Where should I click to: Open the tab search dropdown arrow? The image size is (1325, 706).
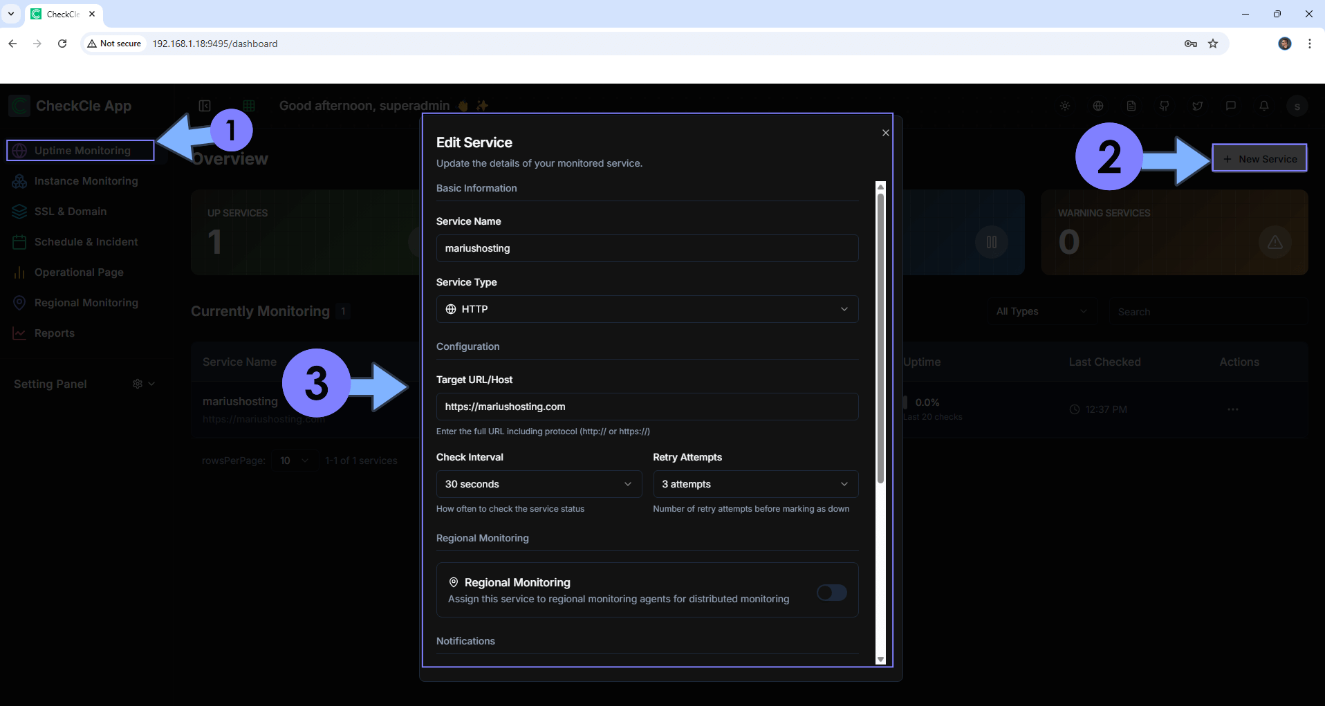tap(11, 14)
